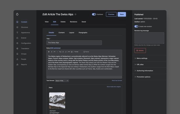
Task: Click the 'Last saved' date text
Action: 146,19
